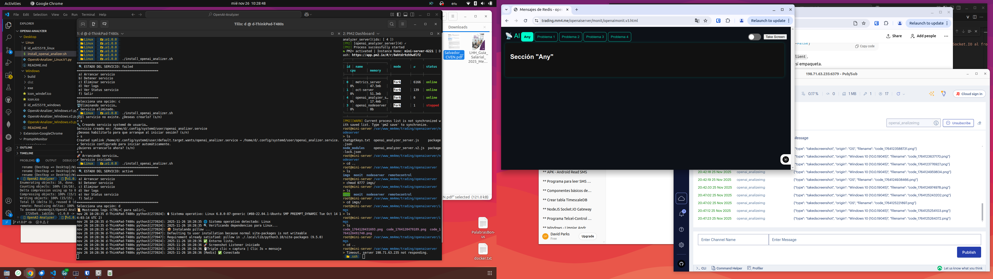Click Chrome bookmark star in address bar
The height and width of the screenshot is (279, 993).
click(705, 21)
